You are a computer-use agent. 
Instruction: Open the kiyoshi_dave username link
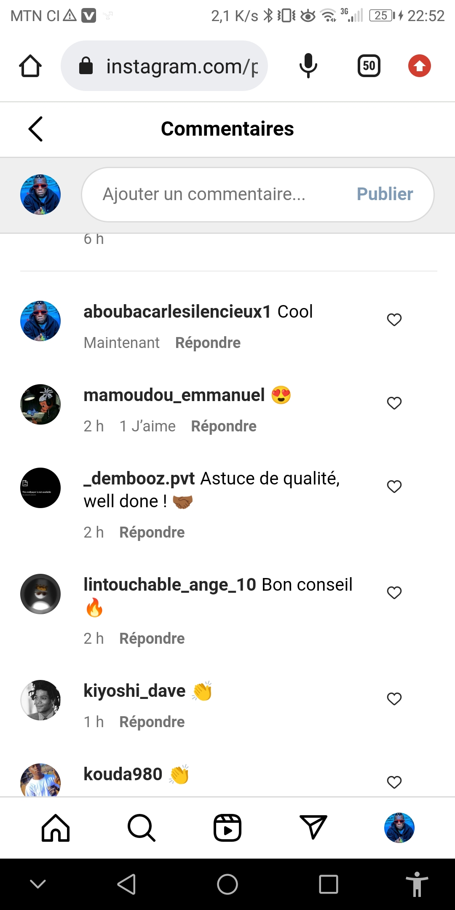[x=134, y=691]
